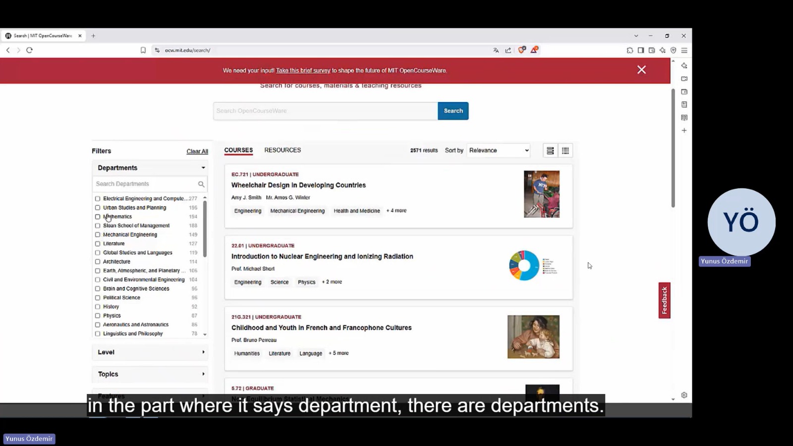Switch to the detailed list view icon
Screen dimensions: 793x446
tap(550, 151)
